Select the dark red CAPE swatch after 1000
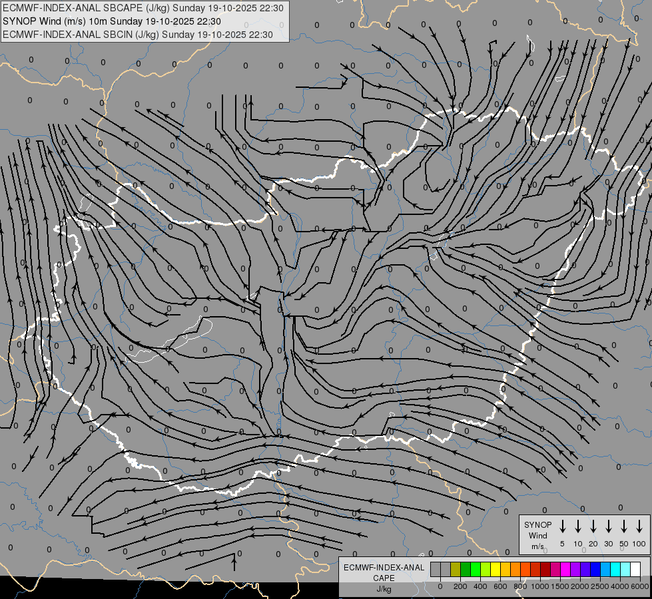This screenshot has height=599, width=652. coord(546,570)
